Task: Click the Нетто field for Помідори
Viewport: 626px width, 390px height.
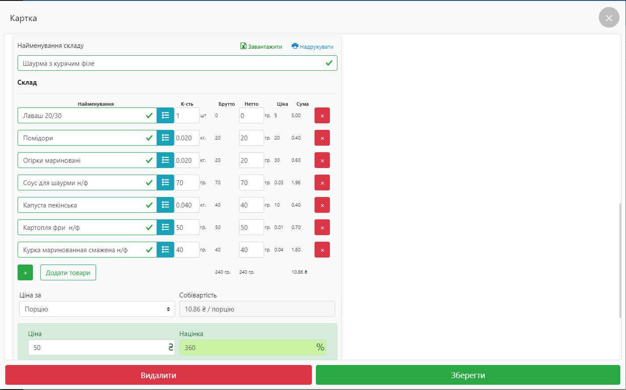Action: point(251,138)
